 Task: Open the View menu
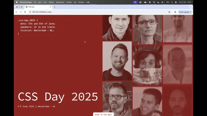(x=45, y=2)
